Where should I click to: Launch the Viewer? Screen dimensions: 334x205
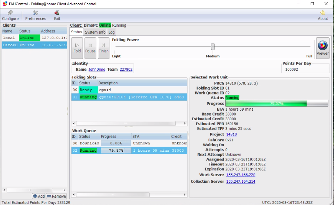[x=323, y=48]
